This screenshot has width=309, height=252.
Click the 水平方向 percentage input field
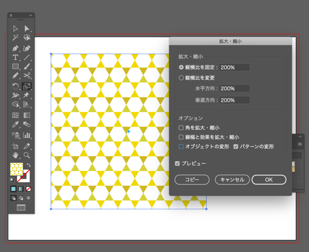point(234,89)
